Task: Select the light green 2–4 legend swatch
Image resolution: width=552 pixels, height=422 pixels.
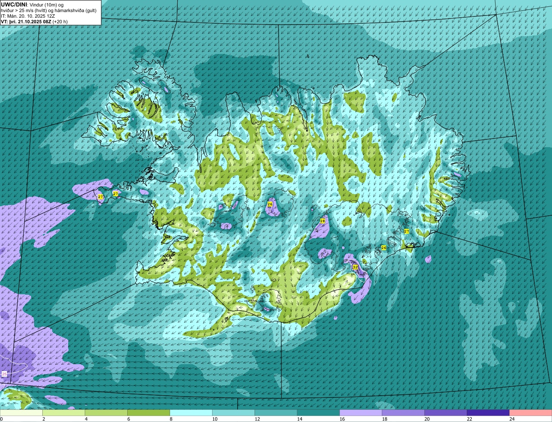Action: 64,413
